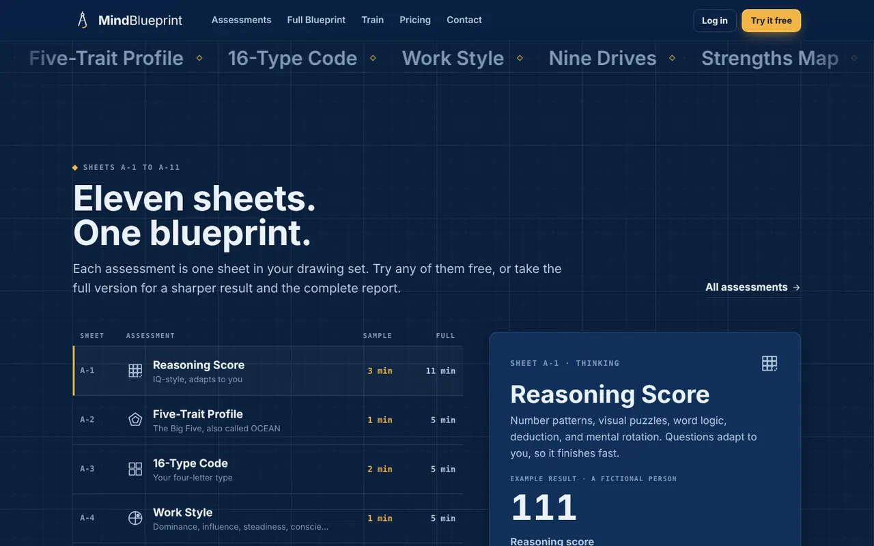Viewport: 874px width, 546px height.
Task: Click the 3 min sample time for Reasoning Score
Action: 380,371
